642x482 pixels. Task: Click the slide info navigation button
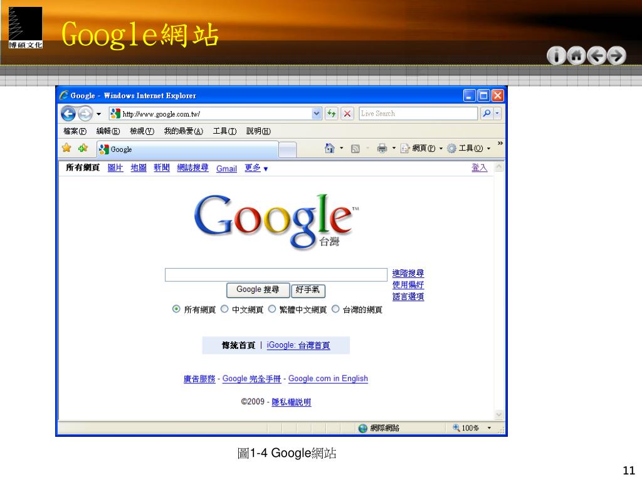coord(557,55)
